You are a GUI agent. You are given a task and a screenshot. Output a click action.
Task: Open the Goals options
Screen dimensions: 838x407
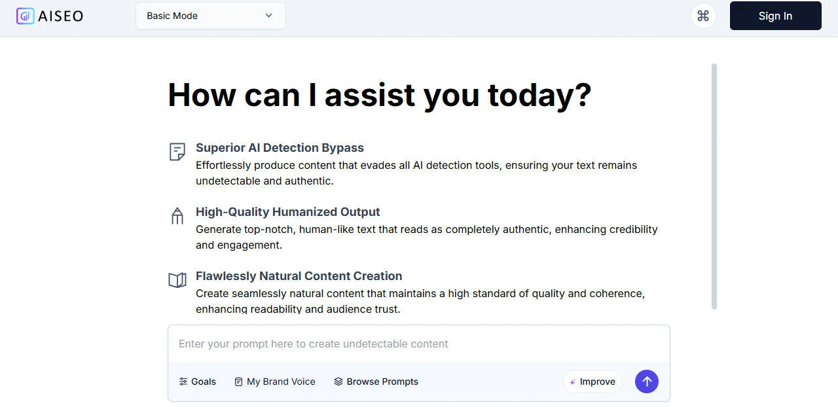point(197,381)
